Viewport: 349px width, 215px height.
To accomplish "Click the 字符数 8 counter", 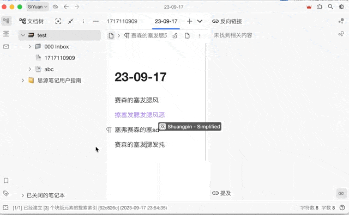I will [x=309, y=208].
